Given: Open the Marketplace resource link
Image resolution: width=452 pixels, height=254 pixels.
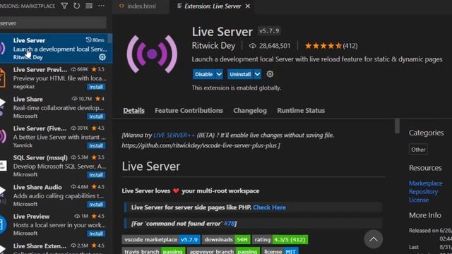Looking at the screenshot, I should point(425,183).
